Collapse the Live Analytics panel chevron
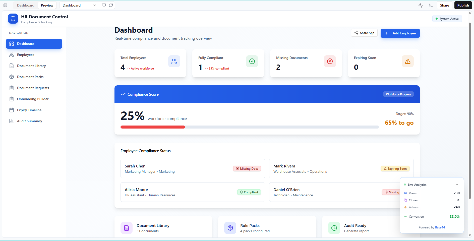The image size is (474, 241). coord(457,185)
